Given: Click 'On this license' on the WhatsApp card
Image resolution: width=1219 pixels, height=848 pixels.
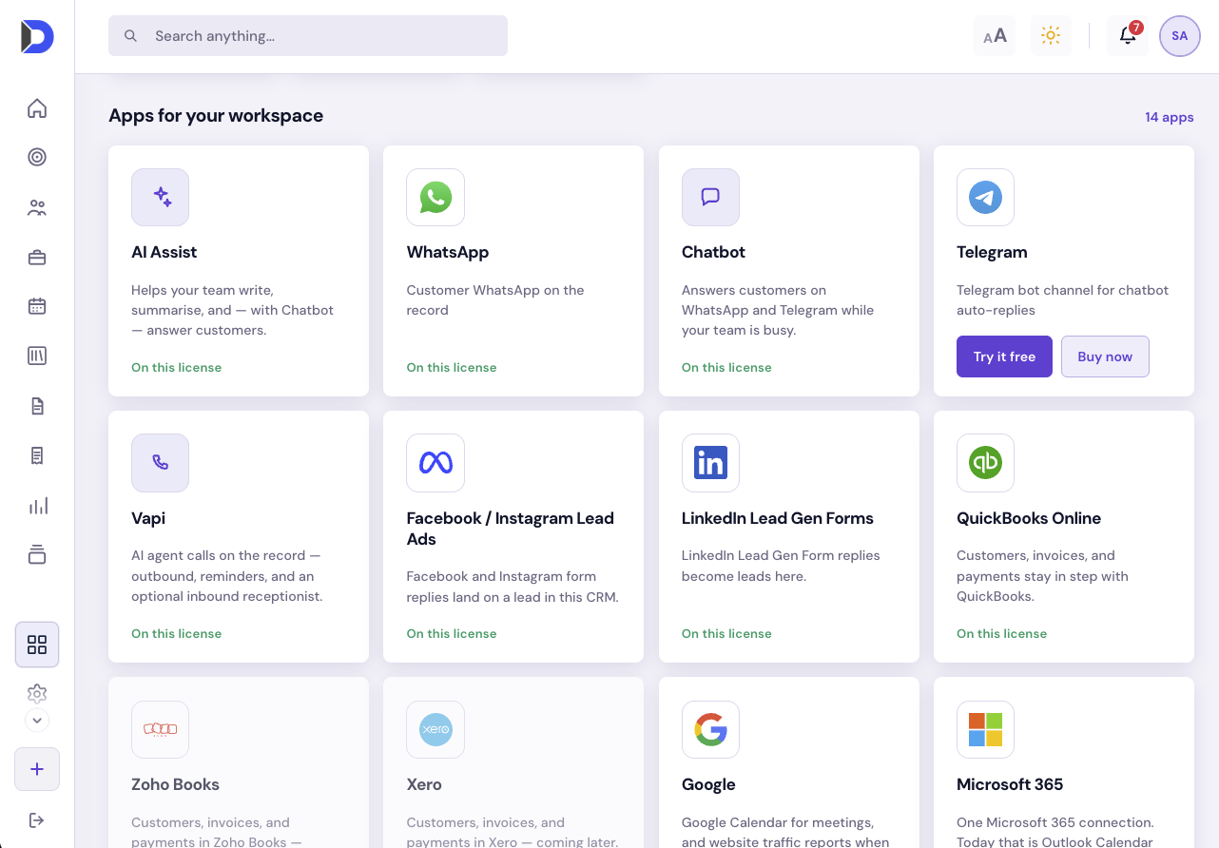Looking at the screenshot, I should (x=452, y=368).
